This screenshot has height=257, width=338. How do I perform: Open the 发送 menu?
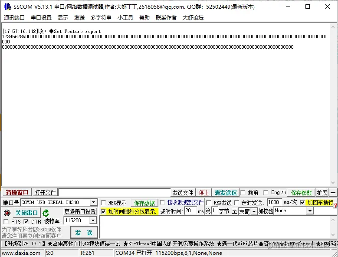click(79, 18)
